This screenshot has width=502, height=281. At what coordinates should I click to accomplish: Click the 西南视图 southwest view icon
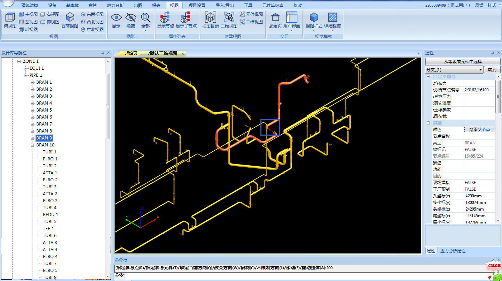tap(70, 17)
